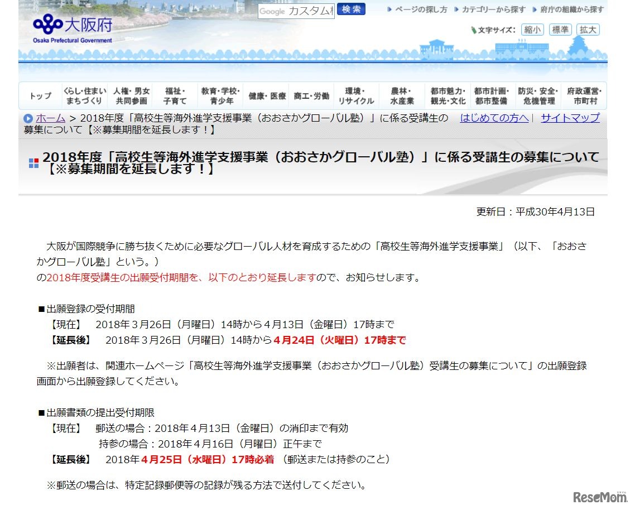Click the blue circle arrow before ホーム breadcrumb

[27, 118]
